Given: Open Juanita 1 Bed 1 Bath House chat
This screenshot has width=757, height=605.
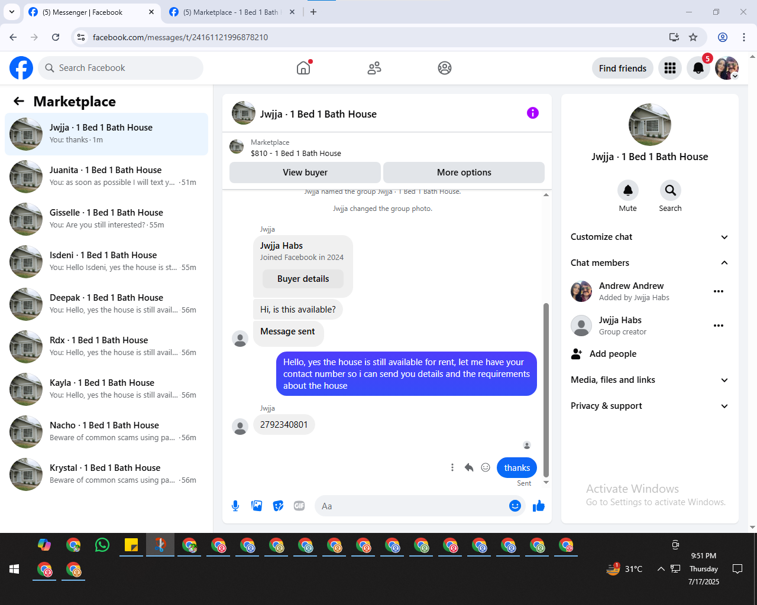Looking at the screenshot, I should [106, 176].
